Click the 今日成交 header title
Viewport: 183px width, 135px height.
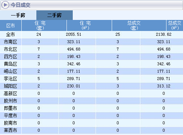20,5
